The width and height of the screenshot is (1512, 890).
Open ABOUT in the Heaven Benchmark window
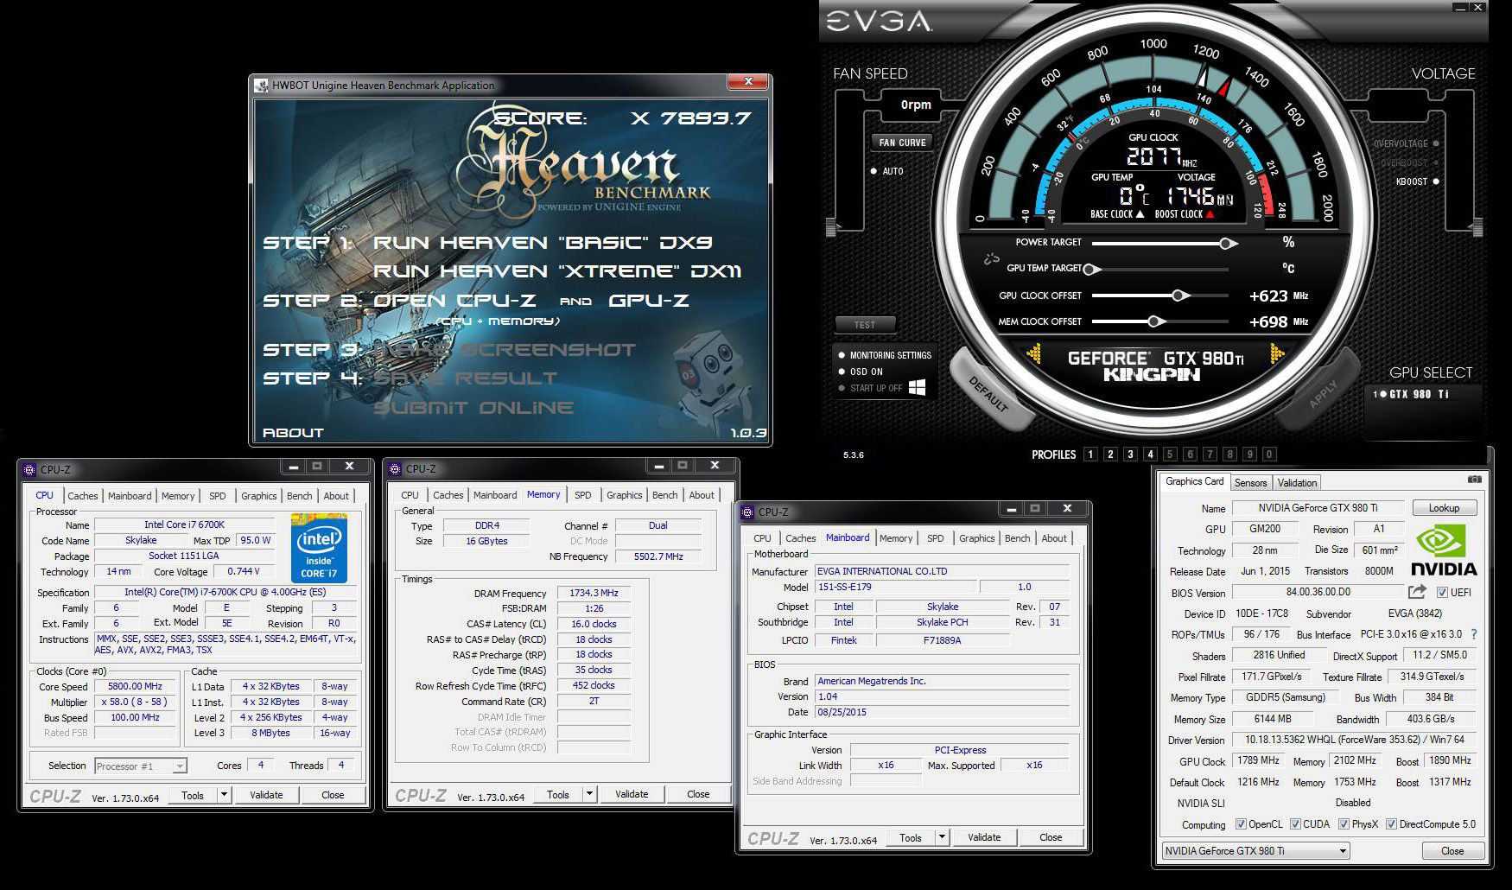[x=293, y=432]
